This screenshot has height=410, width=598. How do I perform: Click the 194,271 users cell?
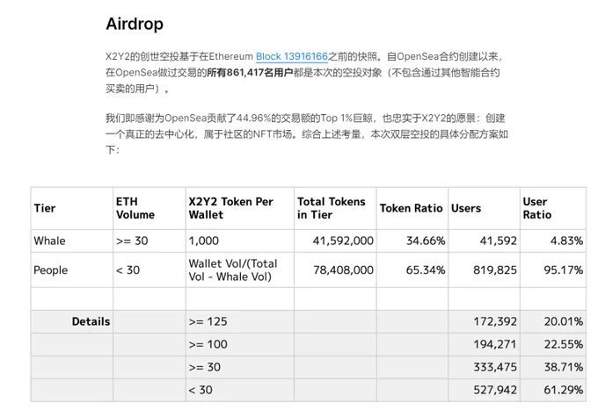pos(484,344)
